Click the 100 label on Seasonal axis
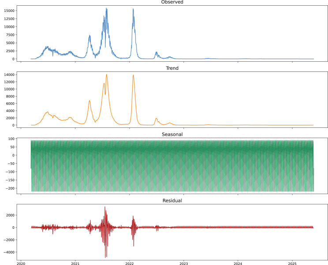328x265 pixels. click(11, 138)
